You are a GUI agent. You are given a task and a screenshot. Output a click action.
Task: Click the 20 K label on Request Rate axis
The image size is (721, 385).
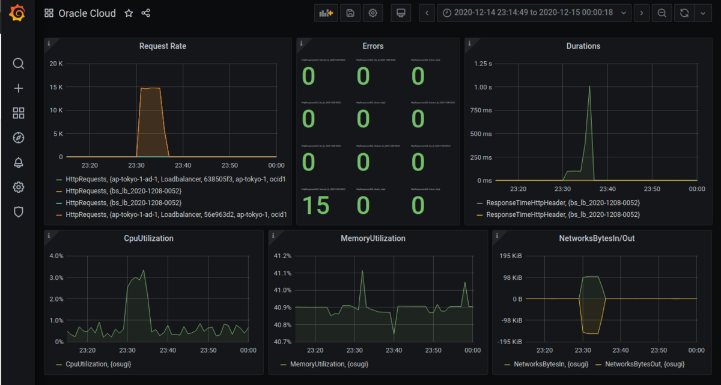pyautogui.click(x=56, y=64)
